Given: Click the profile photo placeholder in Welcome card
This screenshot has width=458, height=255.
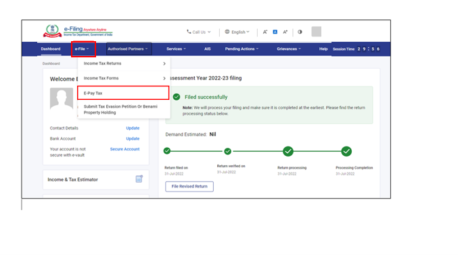Looking at the screenshot, I should [x=62, y=98].
